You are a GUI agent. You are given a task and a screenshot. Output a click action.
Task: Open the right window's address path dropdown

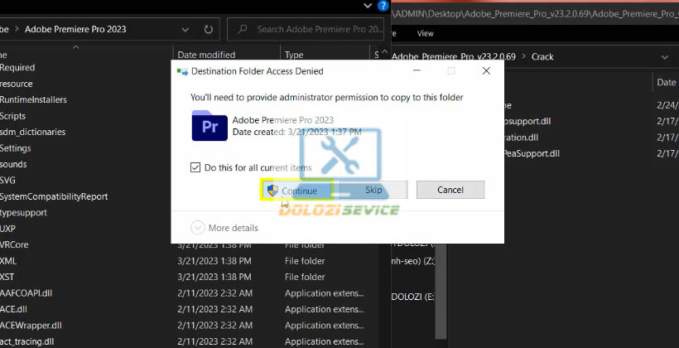point(664,56)
